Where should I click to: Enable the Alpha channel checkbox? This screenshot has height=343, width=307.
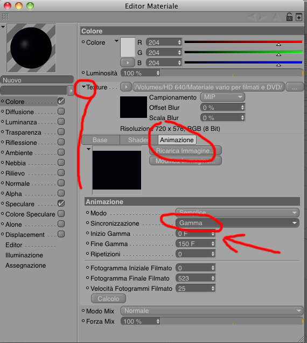(61, 193)
